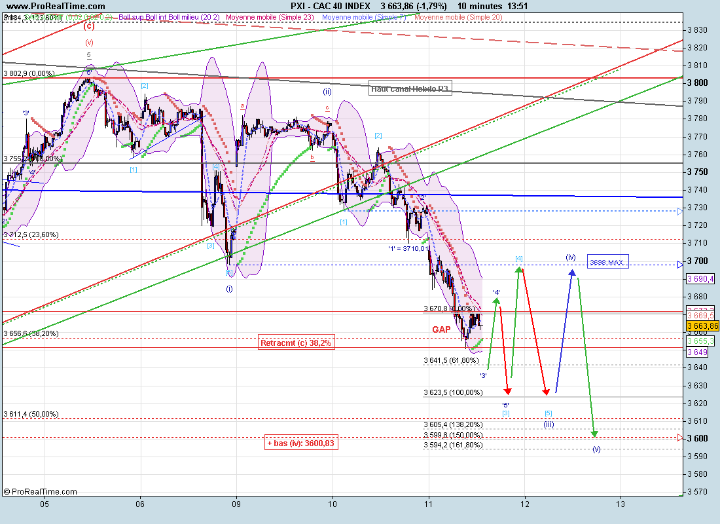
Task: Select the 3698 MAX label box
Action: pyautogui.click(x=607, y=262)
